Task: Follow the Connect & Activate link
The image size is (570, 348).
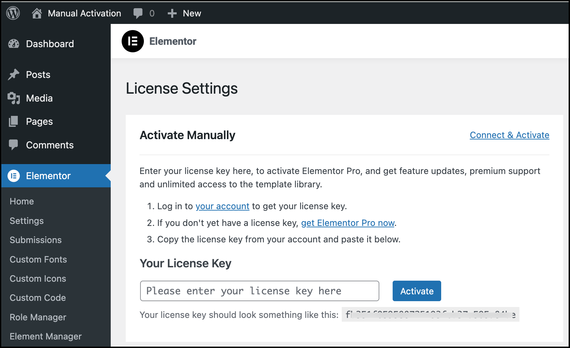Action: point(509,135)
